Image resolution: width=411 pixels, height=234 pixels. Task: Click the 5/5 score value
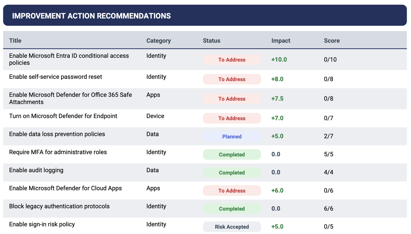[x=329, y=154]
